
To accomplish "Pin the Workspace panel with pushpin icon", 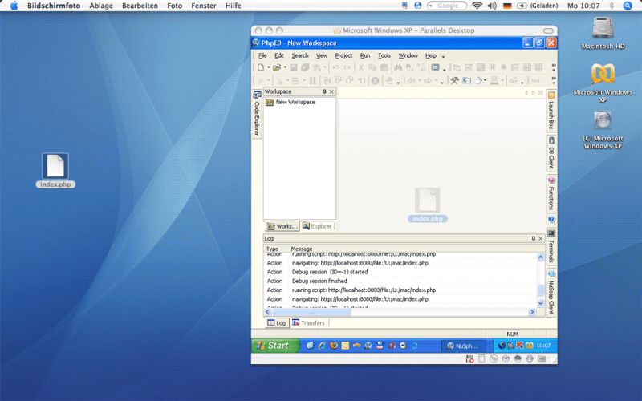I will pos(324,91).
